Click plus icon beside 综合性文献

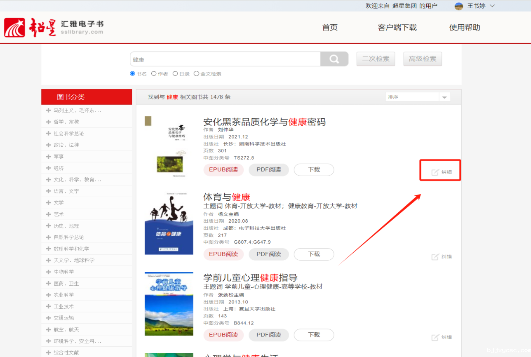tap(49, 353)
